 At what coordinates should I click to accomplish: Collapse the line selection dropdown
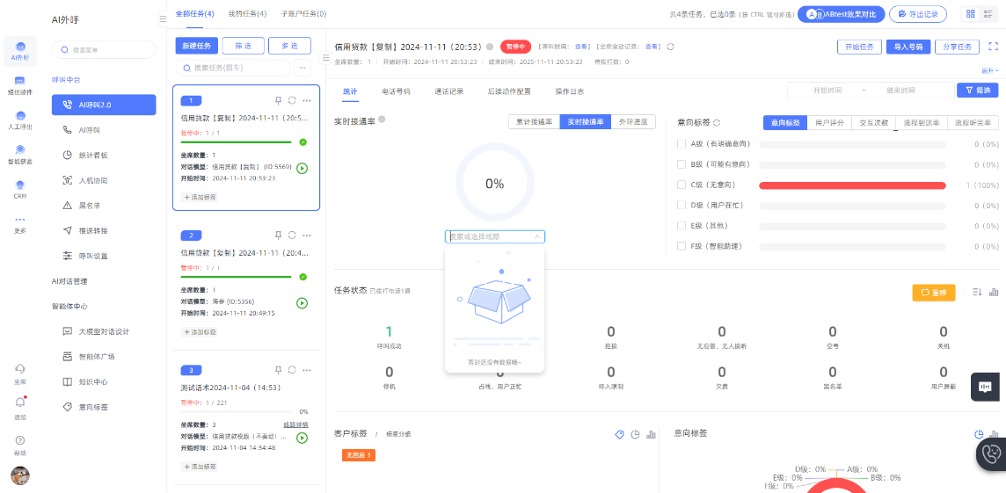[x=536, y=236]
